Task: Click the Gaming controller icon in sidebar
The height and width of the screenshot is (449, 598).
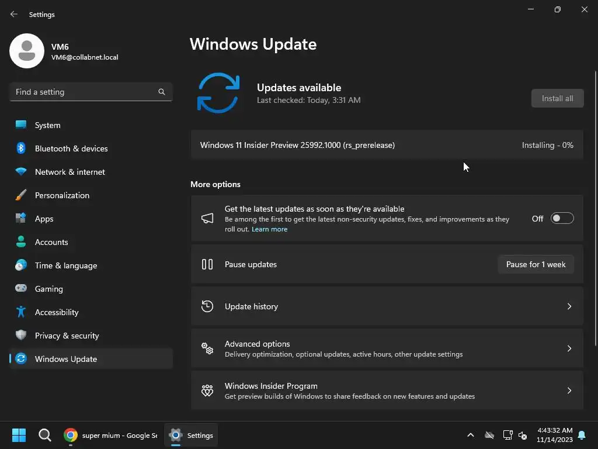Action: pyautogui.click(x=21, y=288)
